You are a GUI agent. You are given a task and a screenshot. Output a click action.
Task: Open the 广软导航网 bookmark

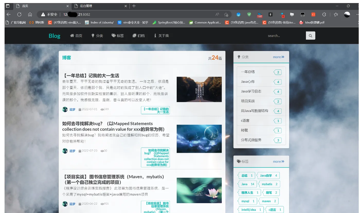(x=16, y=22)
